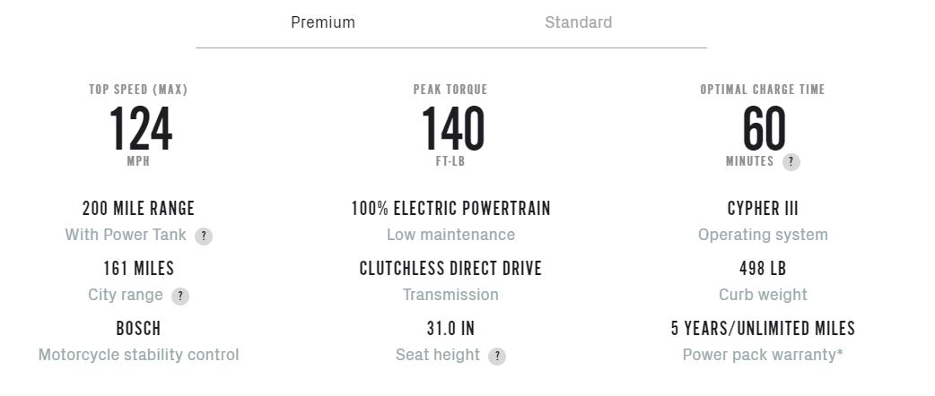
Task: Switch to the Premium tab
Action: pos(323,22)
